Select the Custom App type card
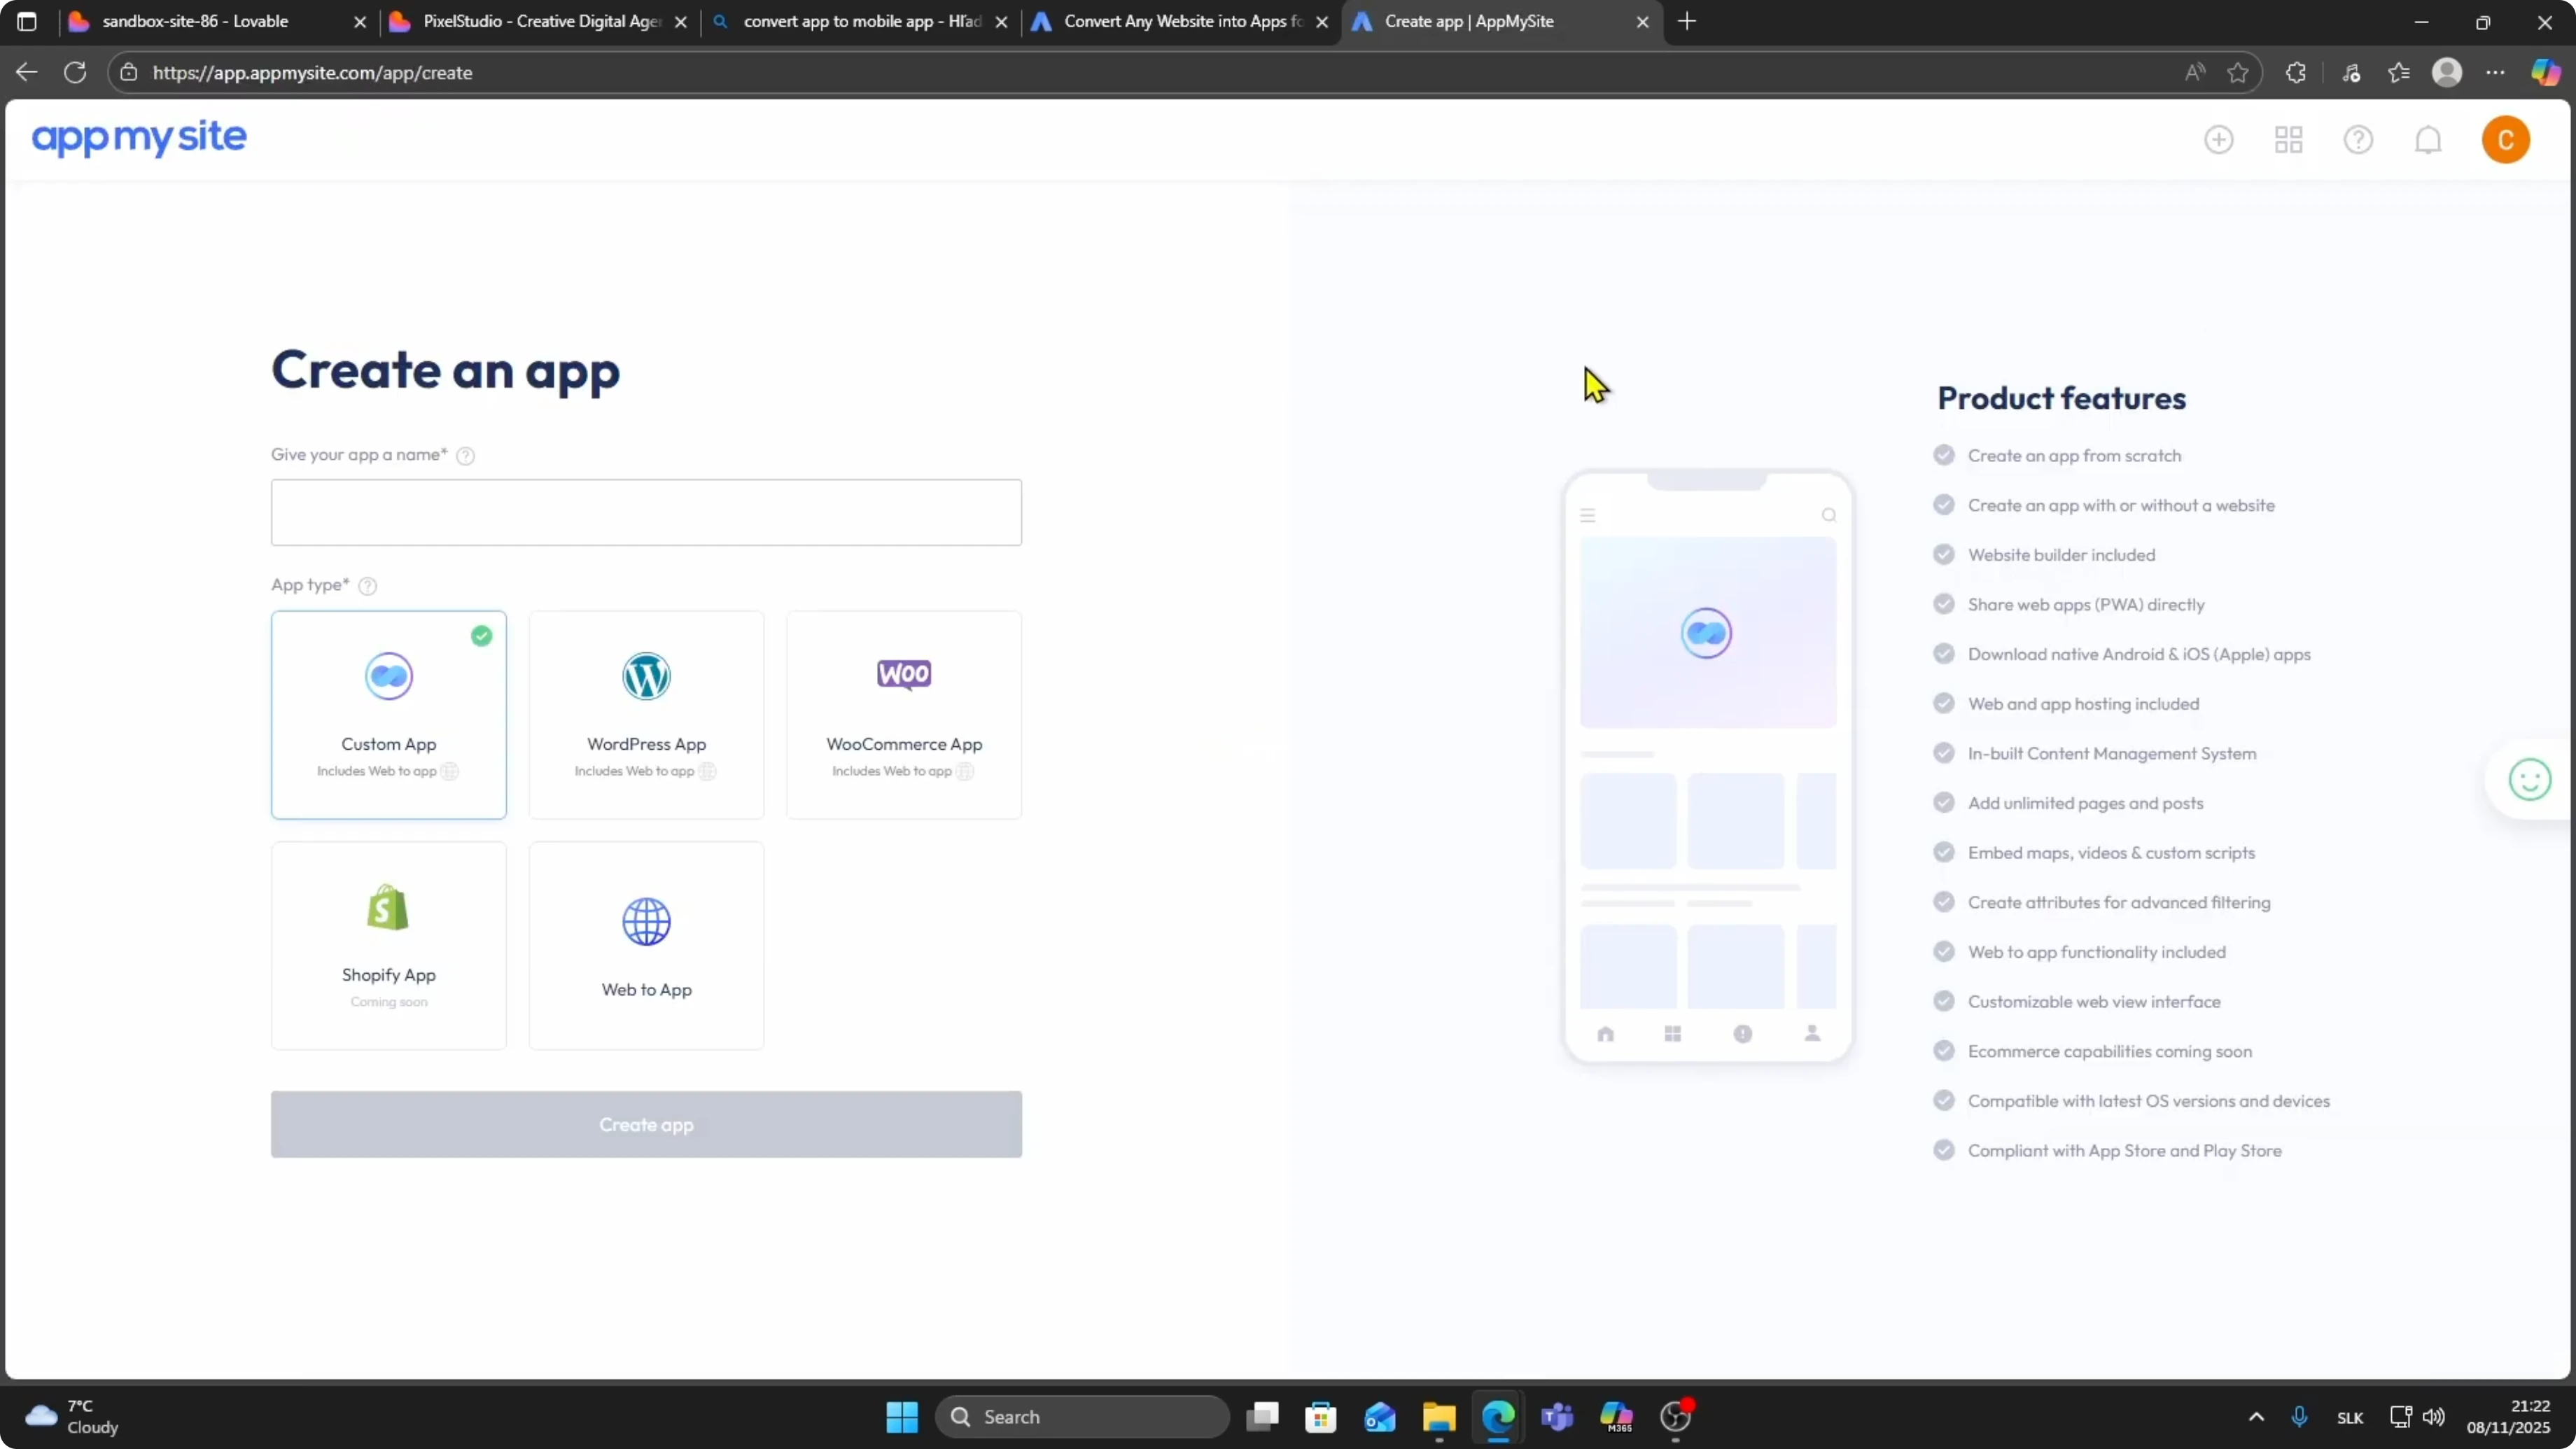2576x1449 pixels. (388, 715)
